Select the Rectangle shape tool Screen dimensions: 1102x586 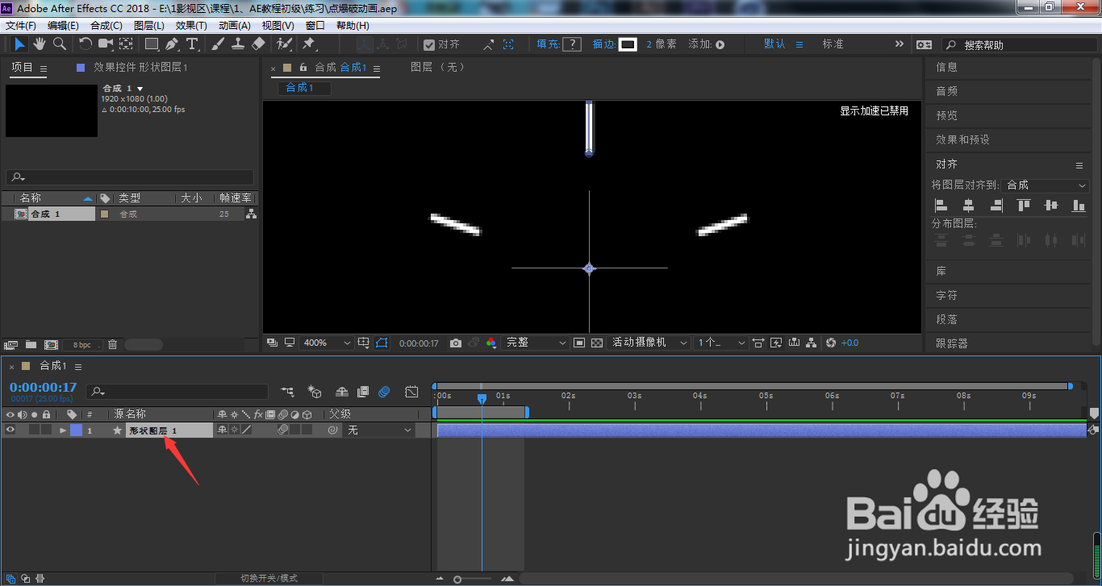(152, 44)
